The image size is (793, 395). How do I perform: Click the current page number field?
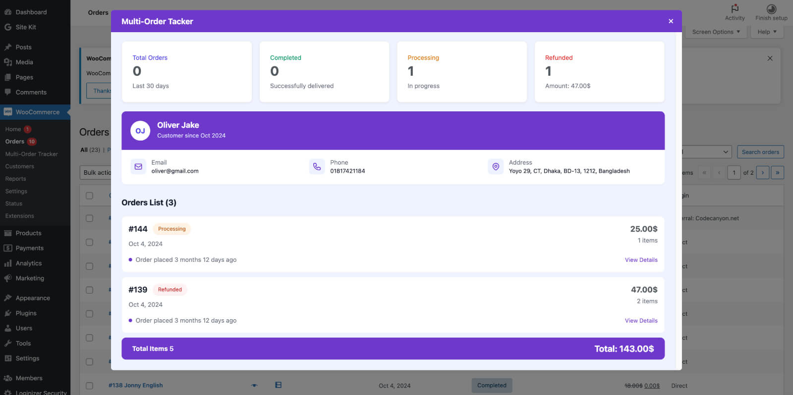pos(734,172)
